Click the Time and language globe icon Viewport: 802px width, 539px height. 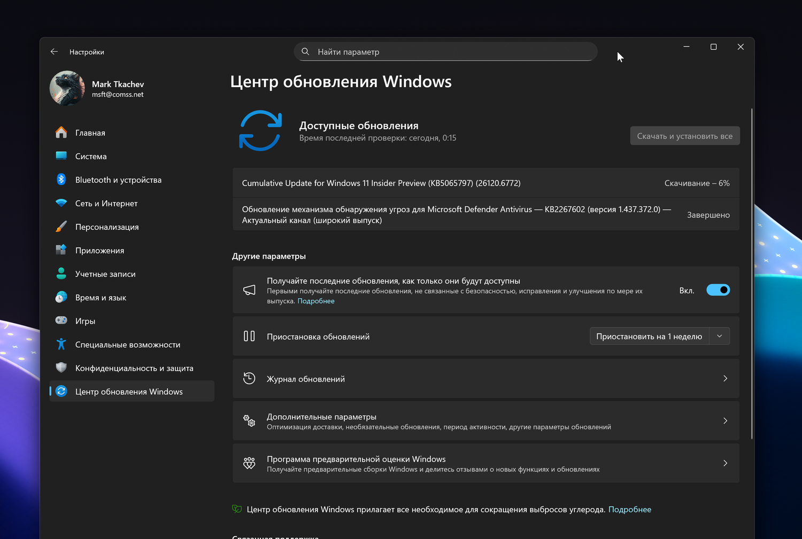(61, 297)
